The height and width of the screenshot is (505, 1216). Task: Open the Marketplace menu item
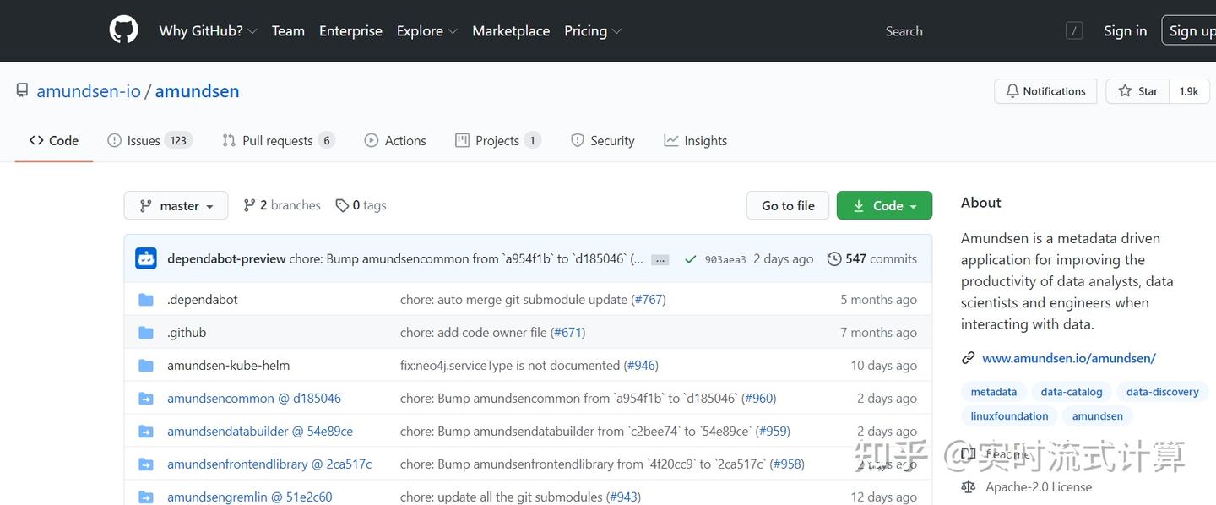(x=511, y=30)
